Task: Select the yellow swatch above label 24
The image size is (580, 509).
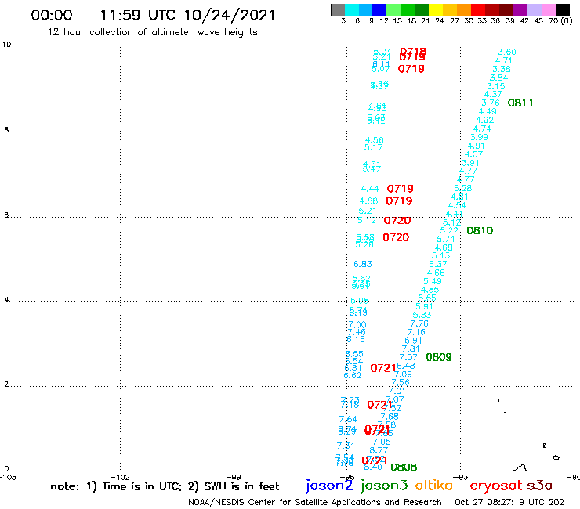Action: pyautogui.click(x=436, y=9)
